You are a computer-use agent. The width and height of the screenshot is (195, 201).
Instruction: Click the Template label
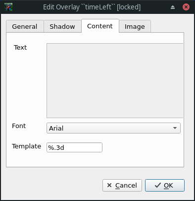(x=26, y=146)
